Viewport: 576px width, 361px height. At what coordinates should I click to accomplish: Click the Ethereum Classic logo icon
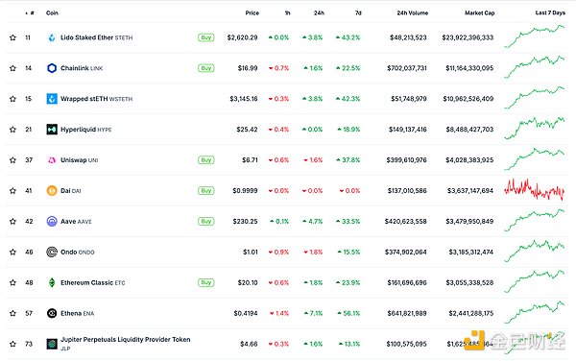click(52, 282)
